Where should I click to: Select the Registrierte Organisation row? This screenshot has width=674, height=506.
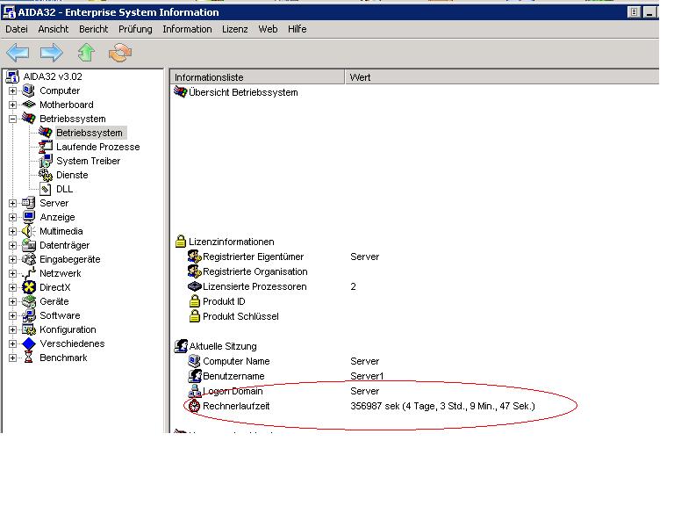coord(247,271)
